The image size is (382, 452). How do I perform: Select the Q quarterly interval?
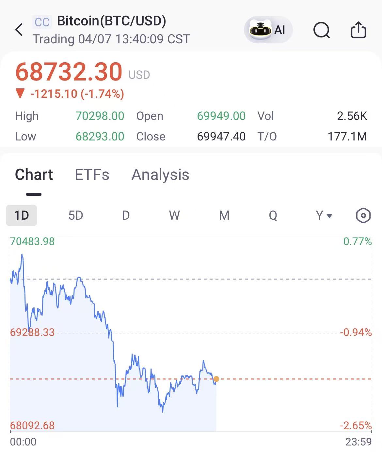(x=273, y=215)
